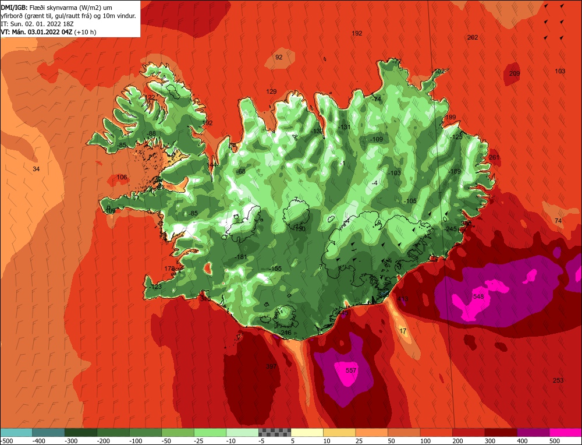The width and height of the screenshot is (582, 445).
Task: Click the 17 value in the orange plume
Action: tap(403, 331)
